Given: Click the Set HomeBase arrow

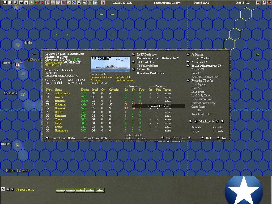Looking at the screenshot, I should (133, 69).
